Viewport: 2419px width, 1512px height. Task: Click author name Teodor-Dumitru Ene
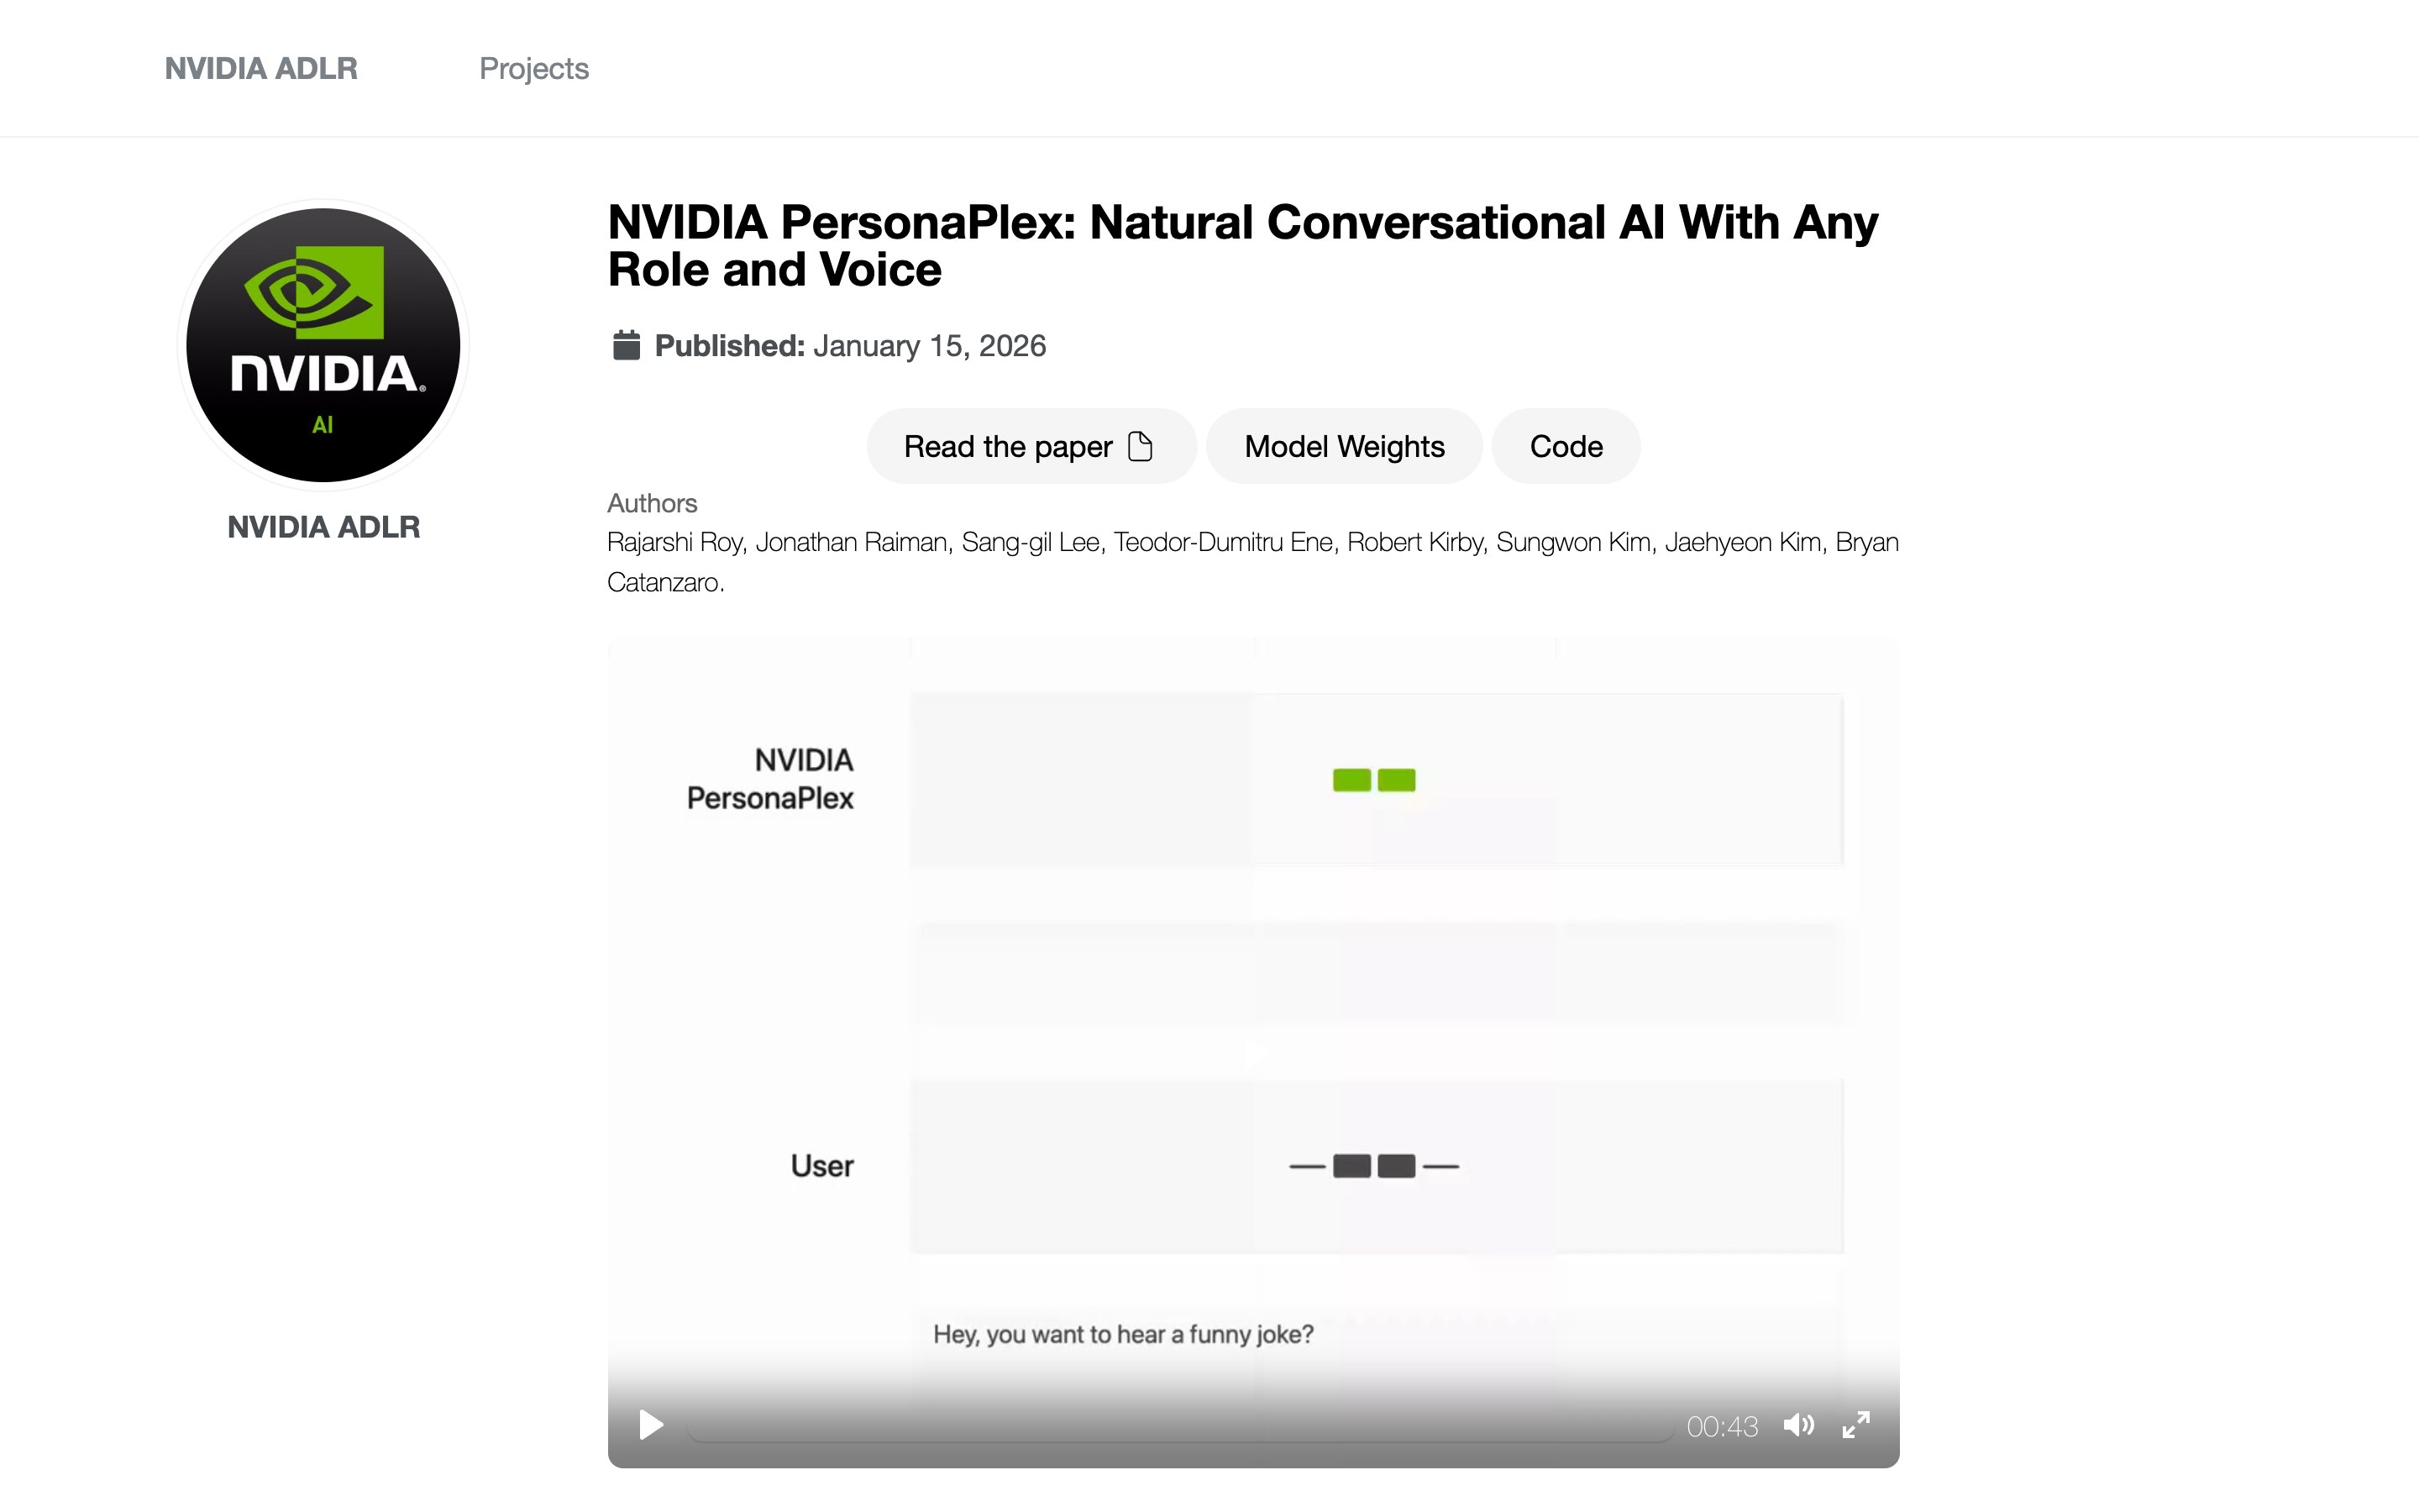[1224, 542]
